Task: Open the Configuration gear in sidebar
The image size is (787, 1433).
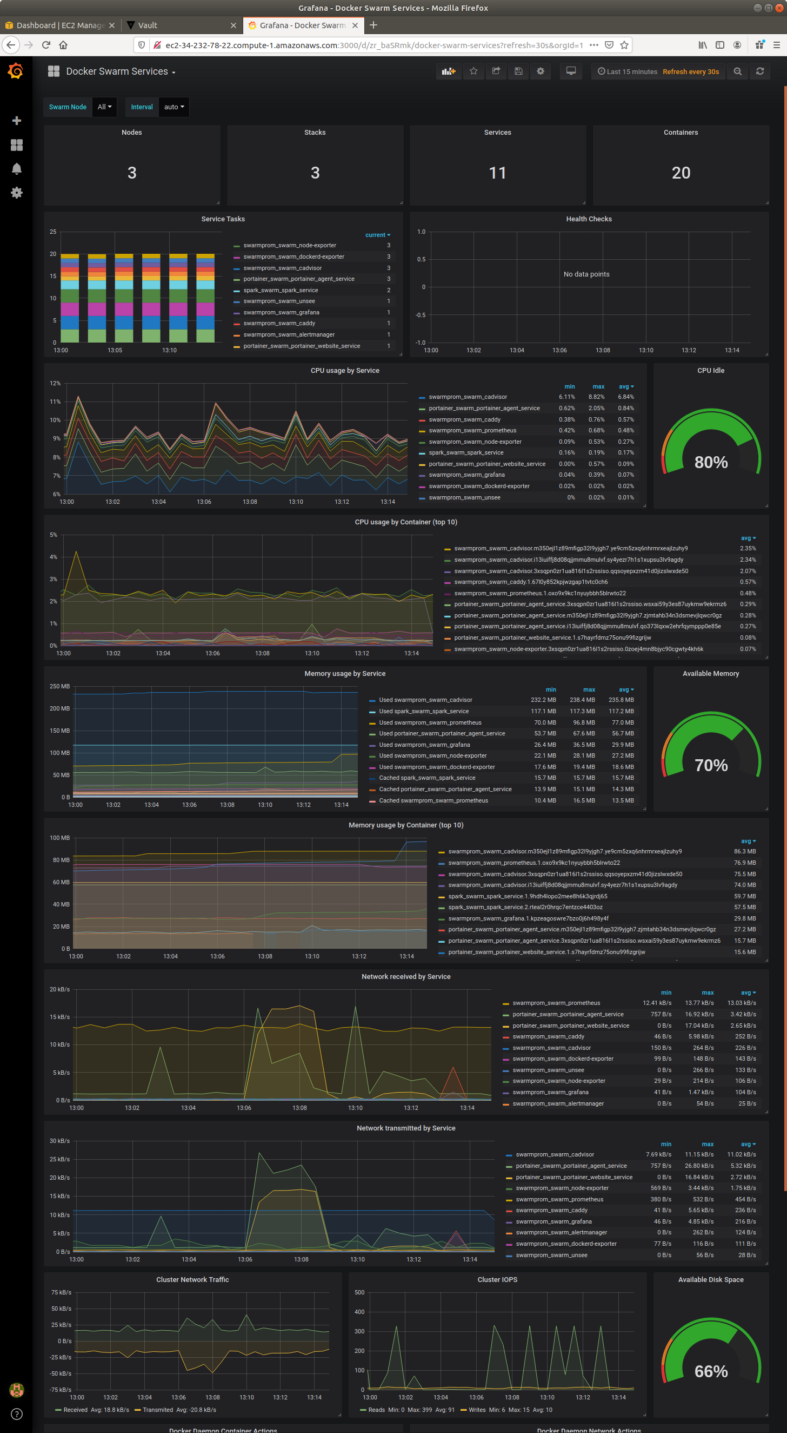Action: [17, 193]
